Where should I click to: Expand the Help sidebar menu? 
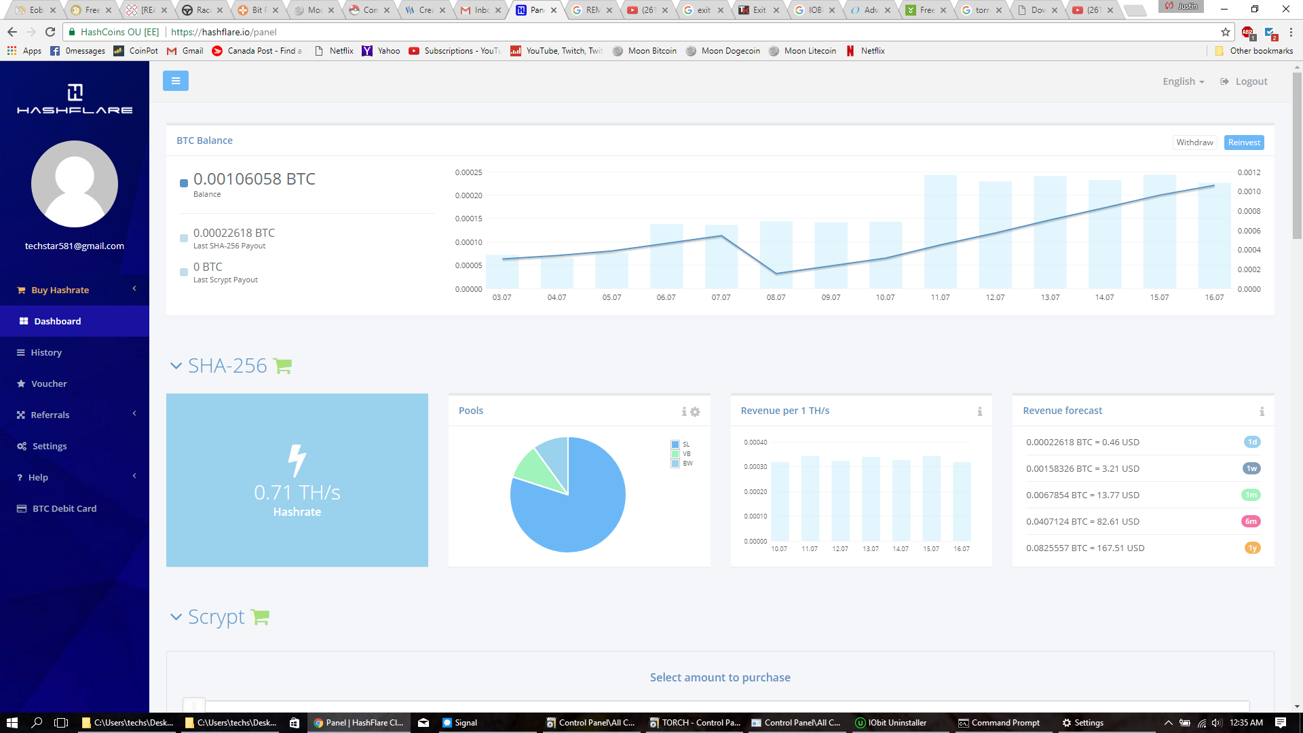[x=75, y=477]
